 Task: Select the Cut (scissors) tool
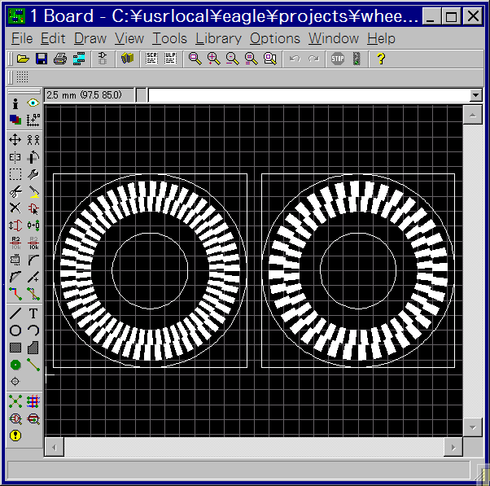[x=15, y=191]
